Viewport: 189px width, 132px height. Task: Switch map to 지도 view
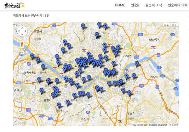coord(167,25)
